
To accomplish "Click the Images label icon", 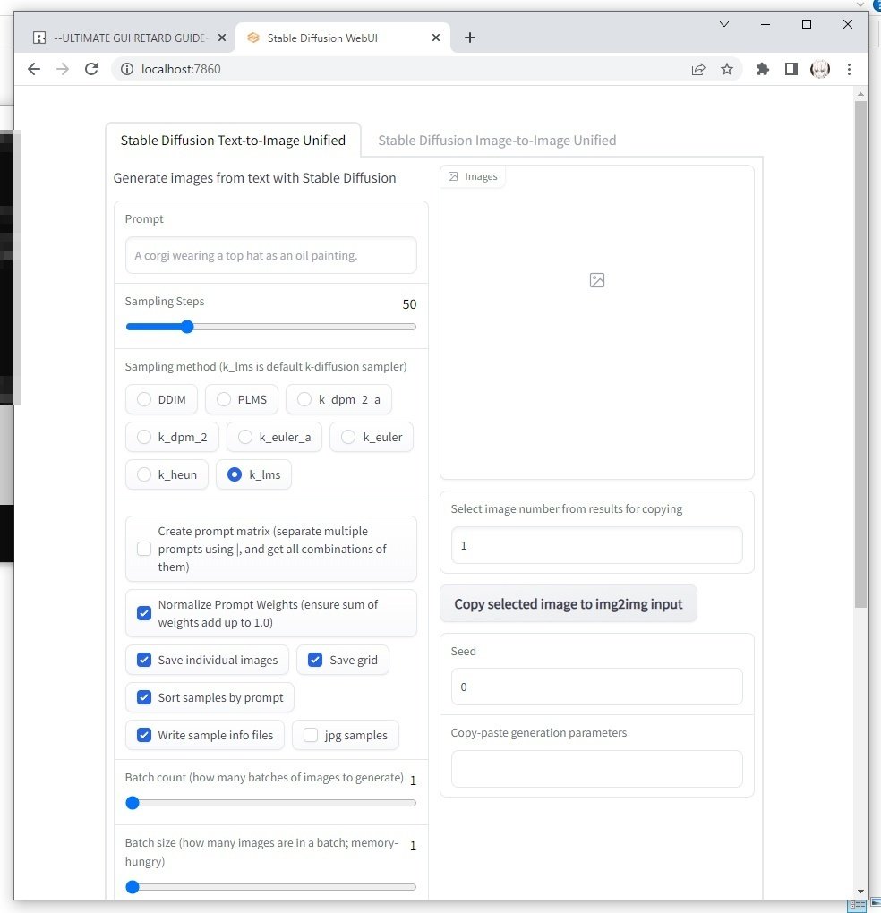I will pyautogui.click(x=453, y=176).
